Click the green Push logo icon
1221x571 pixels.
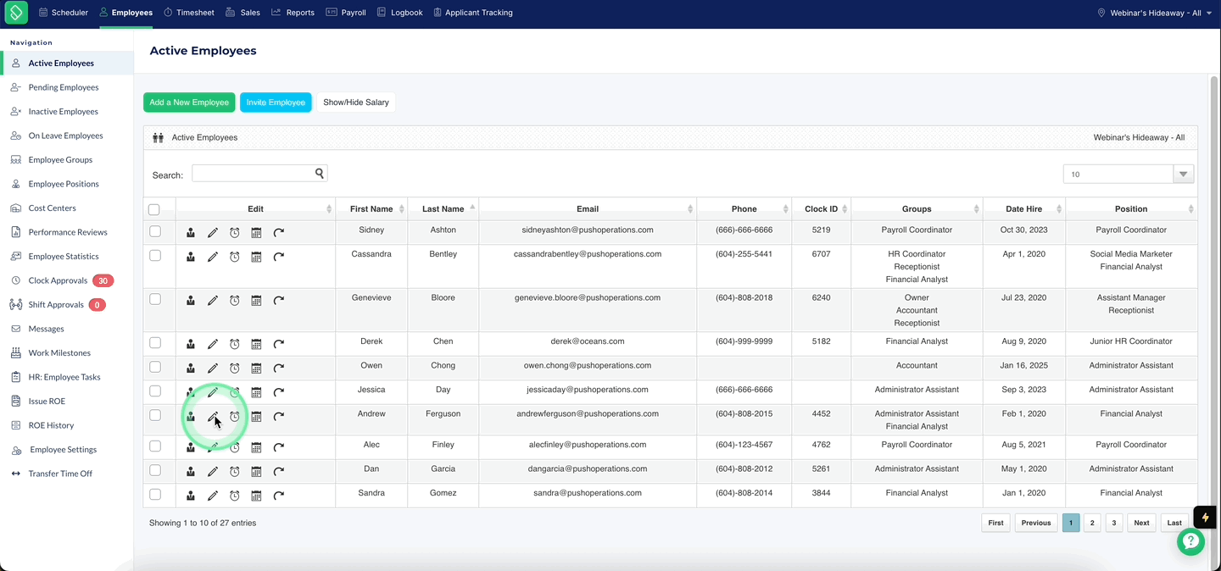tap(16, 13)
